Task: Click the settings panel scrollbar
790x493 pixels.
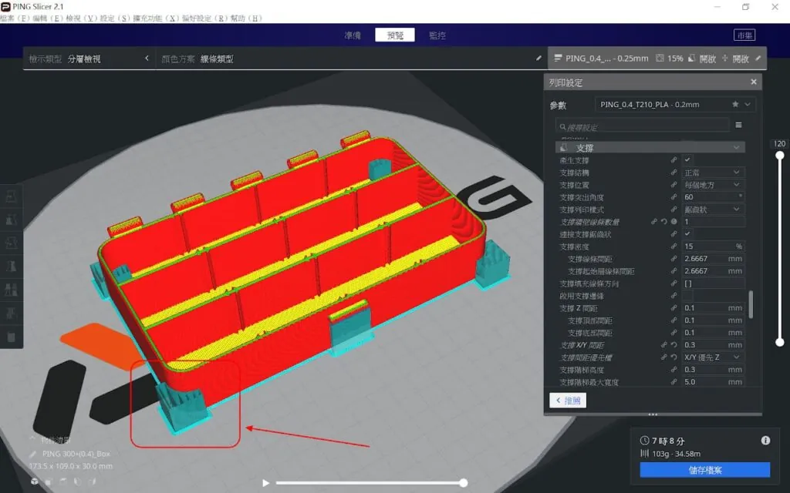Action: tap(751, 304)
